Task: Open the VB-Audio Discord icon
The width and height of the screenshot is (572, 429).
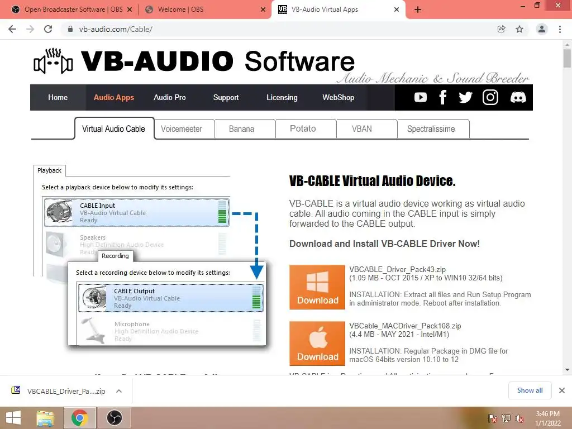Action: click(518, 97)
